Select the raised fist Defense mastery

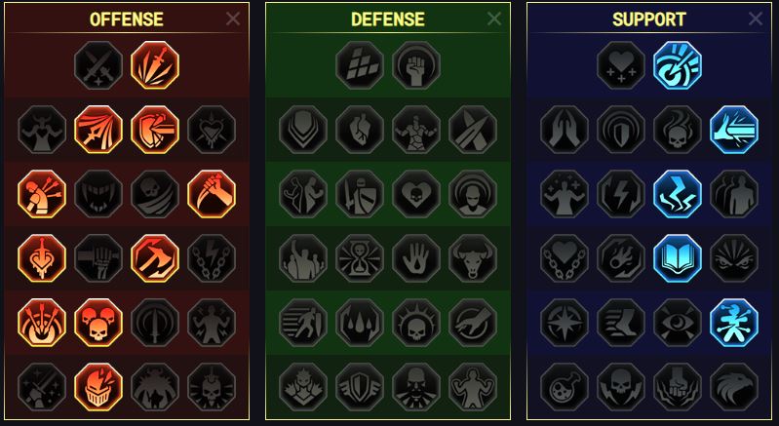tap(416, 65)
